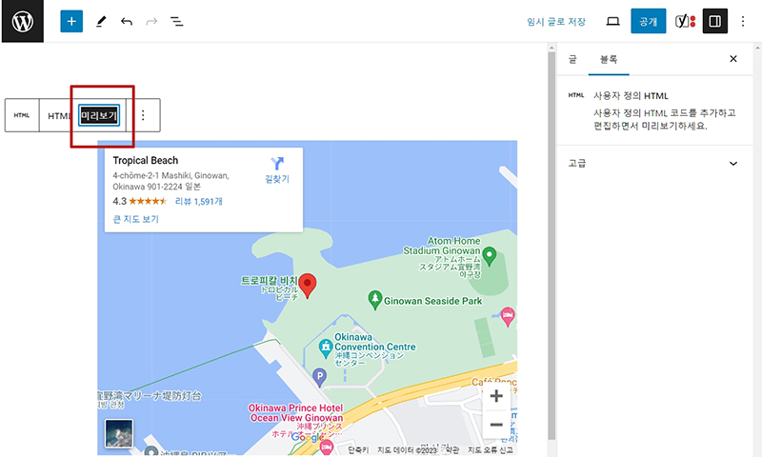This screenshot has width=762, height=457.
Task: Click the Ginowan Seaside Park tree marker
Action: pos(374,300)
